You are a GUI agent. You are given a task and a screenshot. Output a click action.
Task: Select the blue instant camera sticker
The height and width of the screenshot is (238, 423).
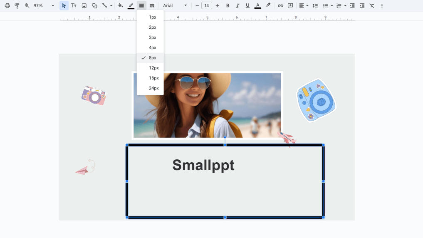316,100
